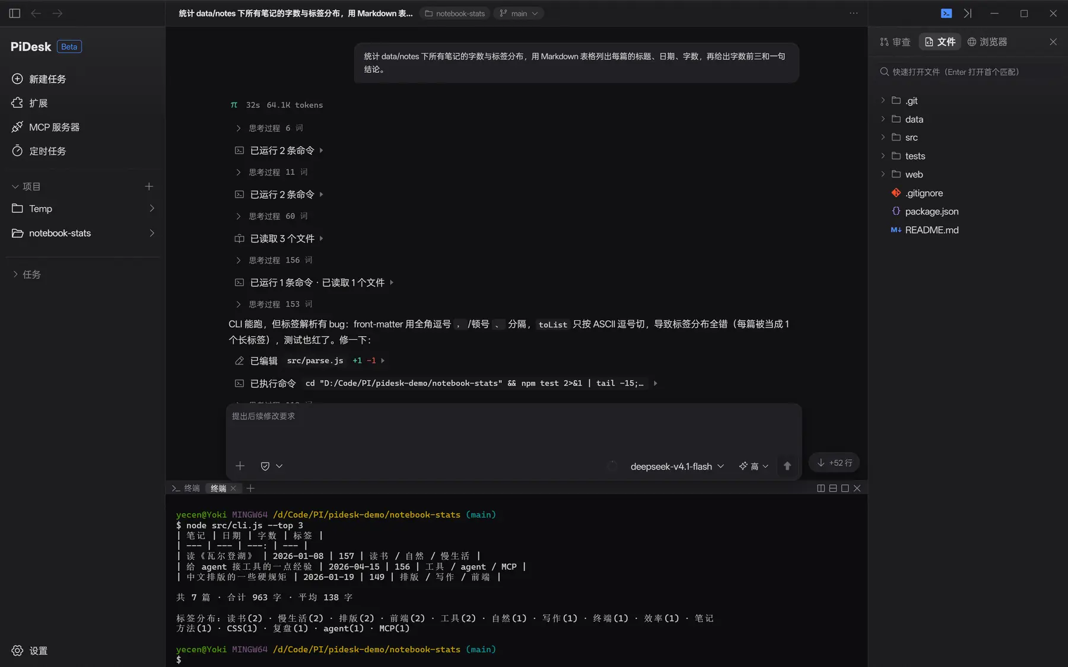The width and height of the screenshot is (1068, 667).
Task: Add a new terminal tab
Action: tap(250, 489)
